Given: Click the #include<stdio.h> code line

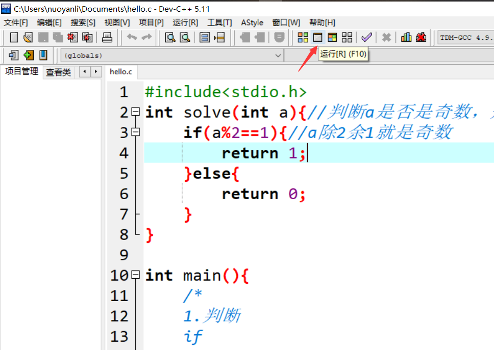Looking at the screenshot, I should click(x=226, y=92).
